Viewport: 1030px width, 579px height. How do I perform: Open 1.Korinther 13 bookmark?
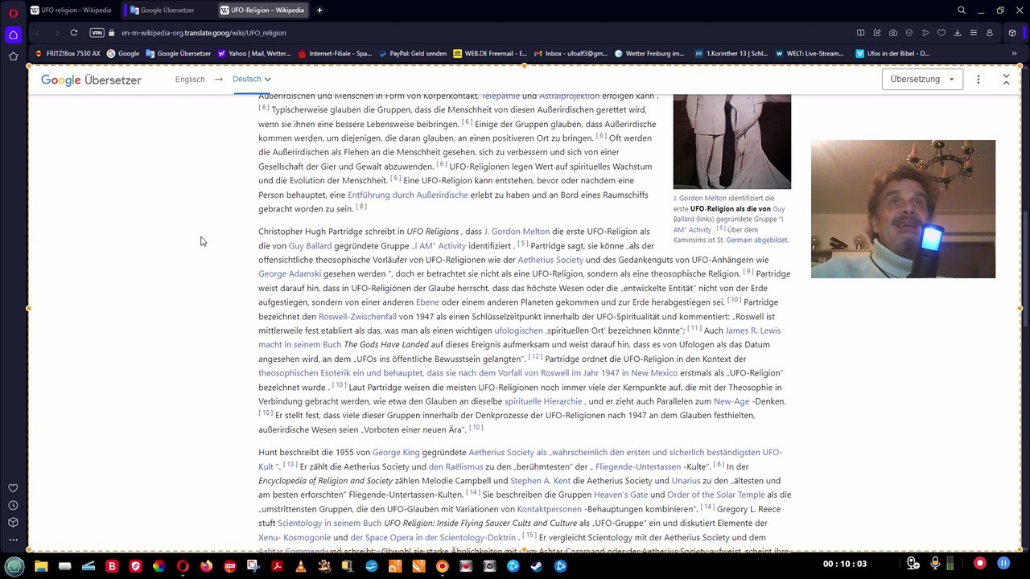click(x=731, y=54)
